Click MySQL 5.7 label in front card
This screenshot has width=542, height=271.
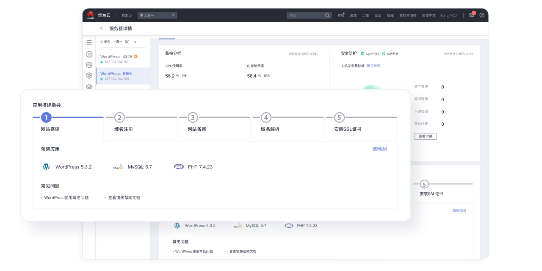140,167
